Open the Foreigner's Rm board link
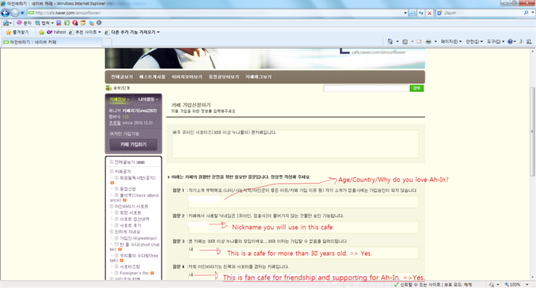This screenshot has height=288, width=536. (134, 273)
